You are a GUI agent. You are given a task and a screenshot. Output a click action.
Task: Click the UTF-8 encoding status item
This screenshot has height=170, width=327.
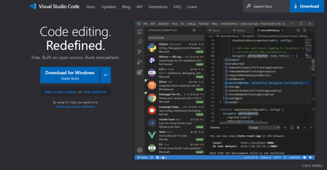(x=277, y=158)
